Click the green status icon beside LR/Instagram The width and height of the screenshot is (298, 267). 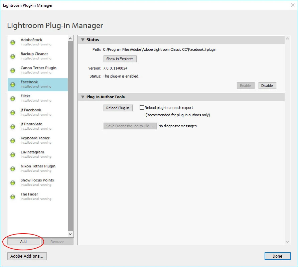pos(13,155)
